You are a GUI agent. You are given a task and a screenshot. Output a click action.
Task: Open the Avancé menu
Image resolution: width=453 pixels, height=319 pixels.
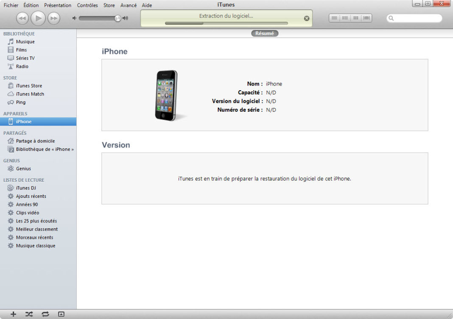(128, 5)
